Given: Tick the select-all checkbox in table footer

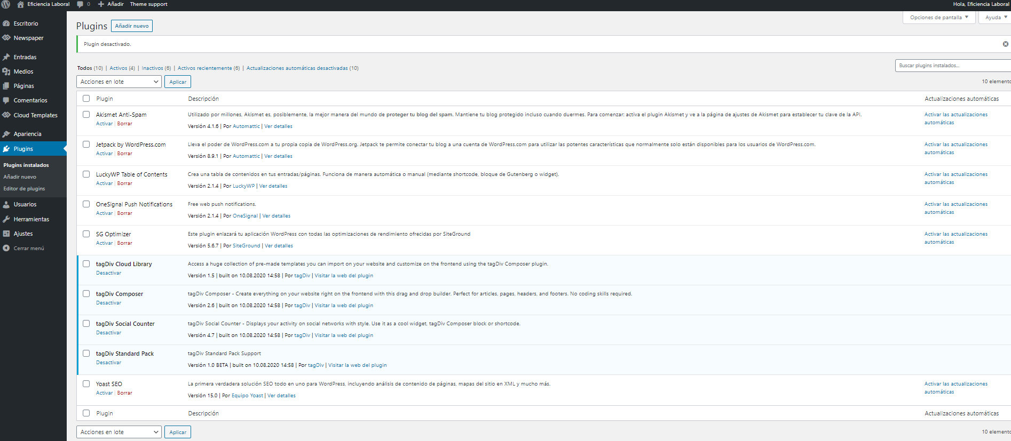Looking at the screenshot, I should (86, 413).
